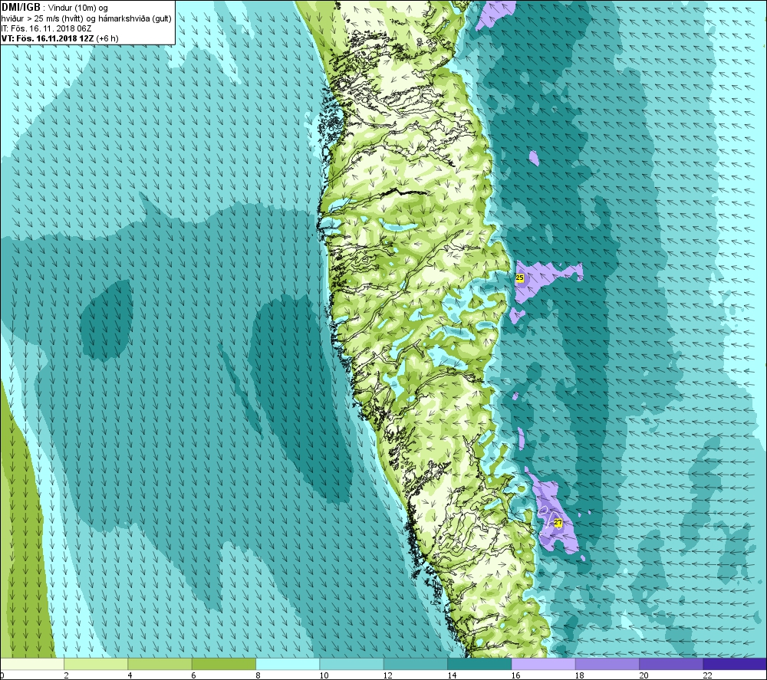
Task: Pick the light purple 16–18 m/s scale swatch
Action: (543, 664)
